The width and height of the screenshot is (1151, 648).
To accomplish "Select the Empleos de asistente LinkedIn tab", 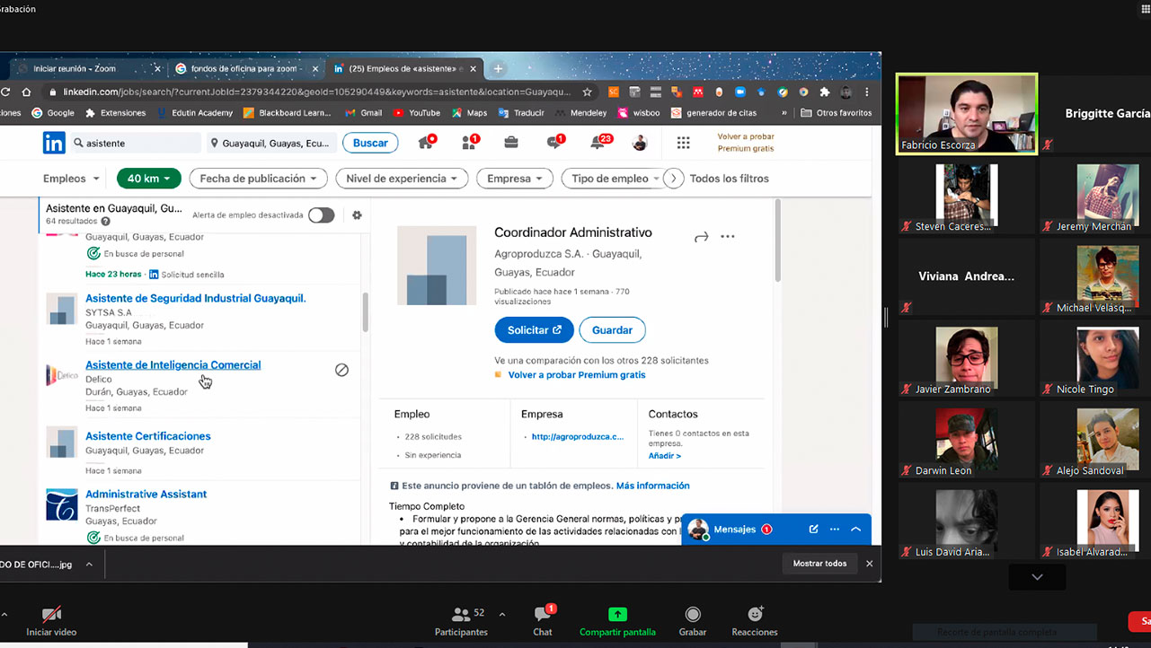I will click(x=403, y=68).
